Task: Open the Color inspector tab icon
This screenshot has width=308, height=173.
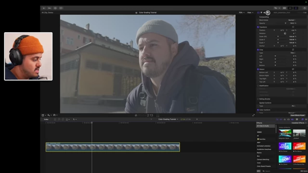Action: coord(261,12)
